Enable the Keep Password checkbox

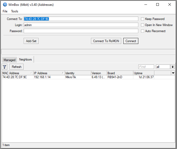click(143, 19)
